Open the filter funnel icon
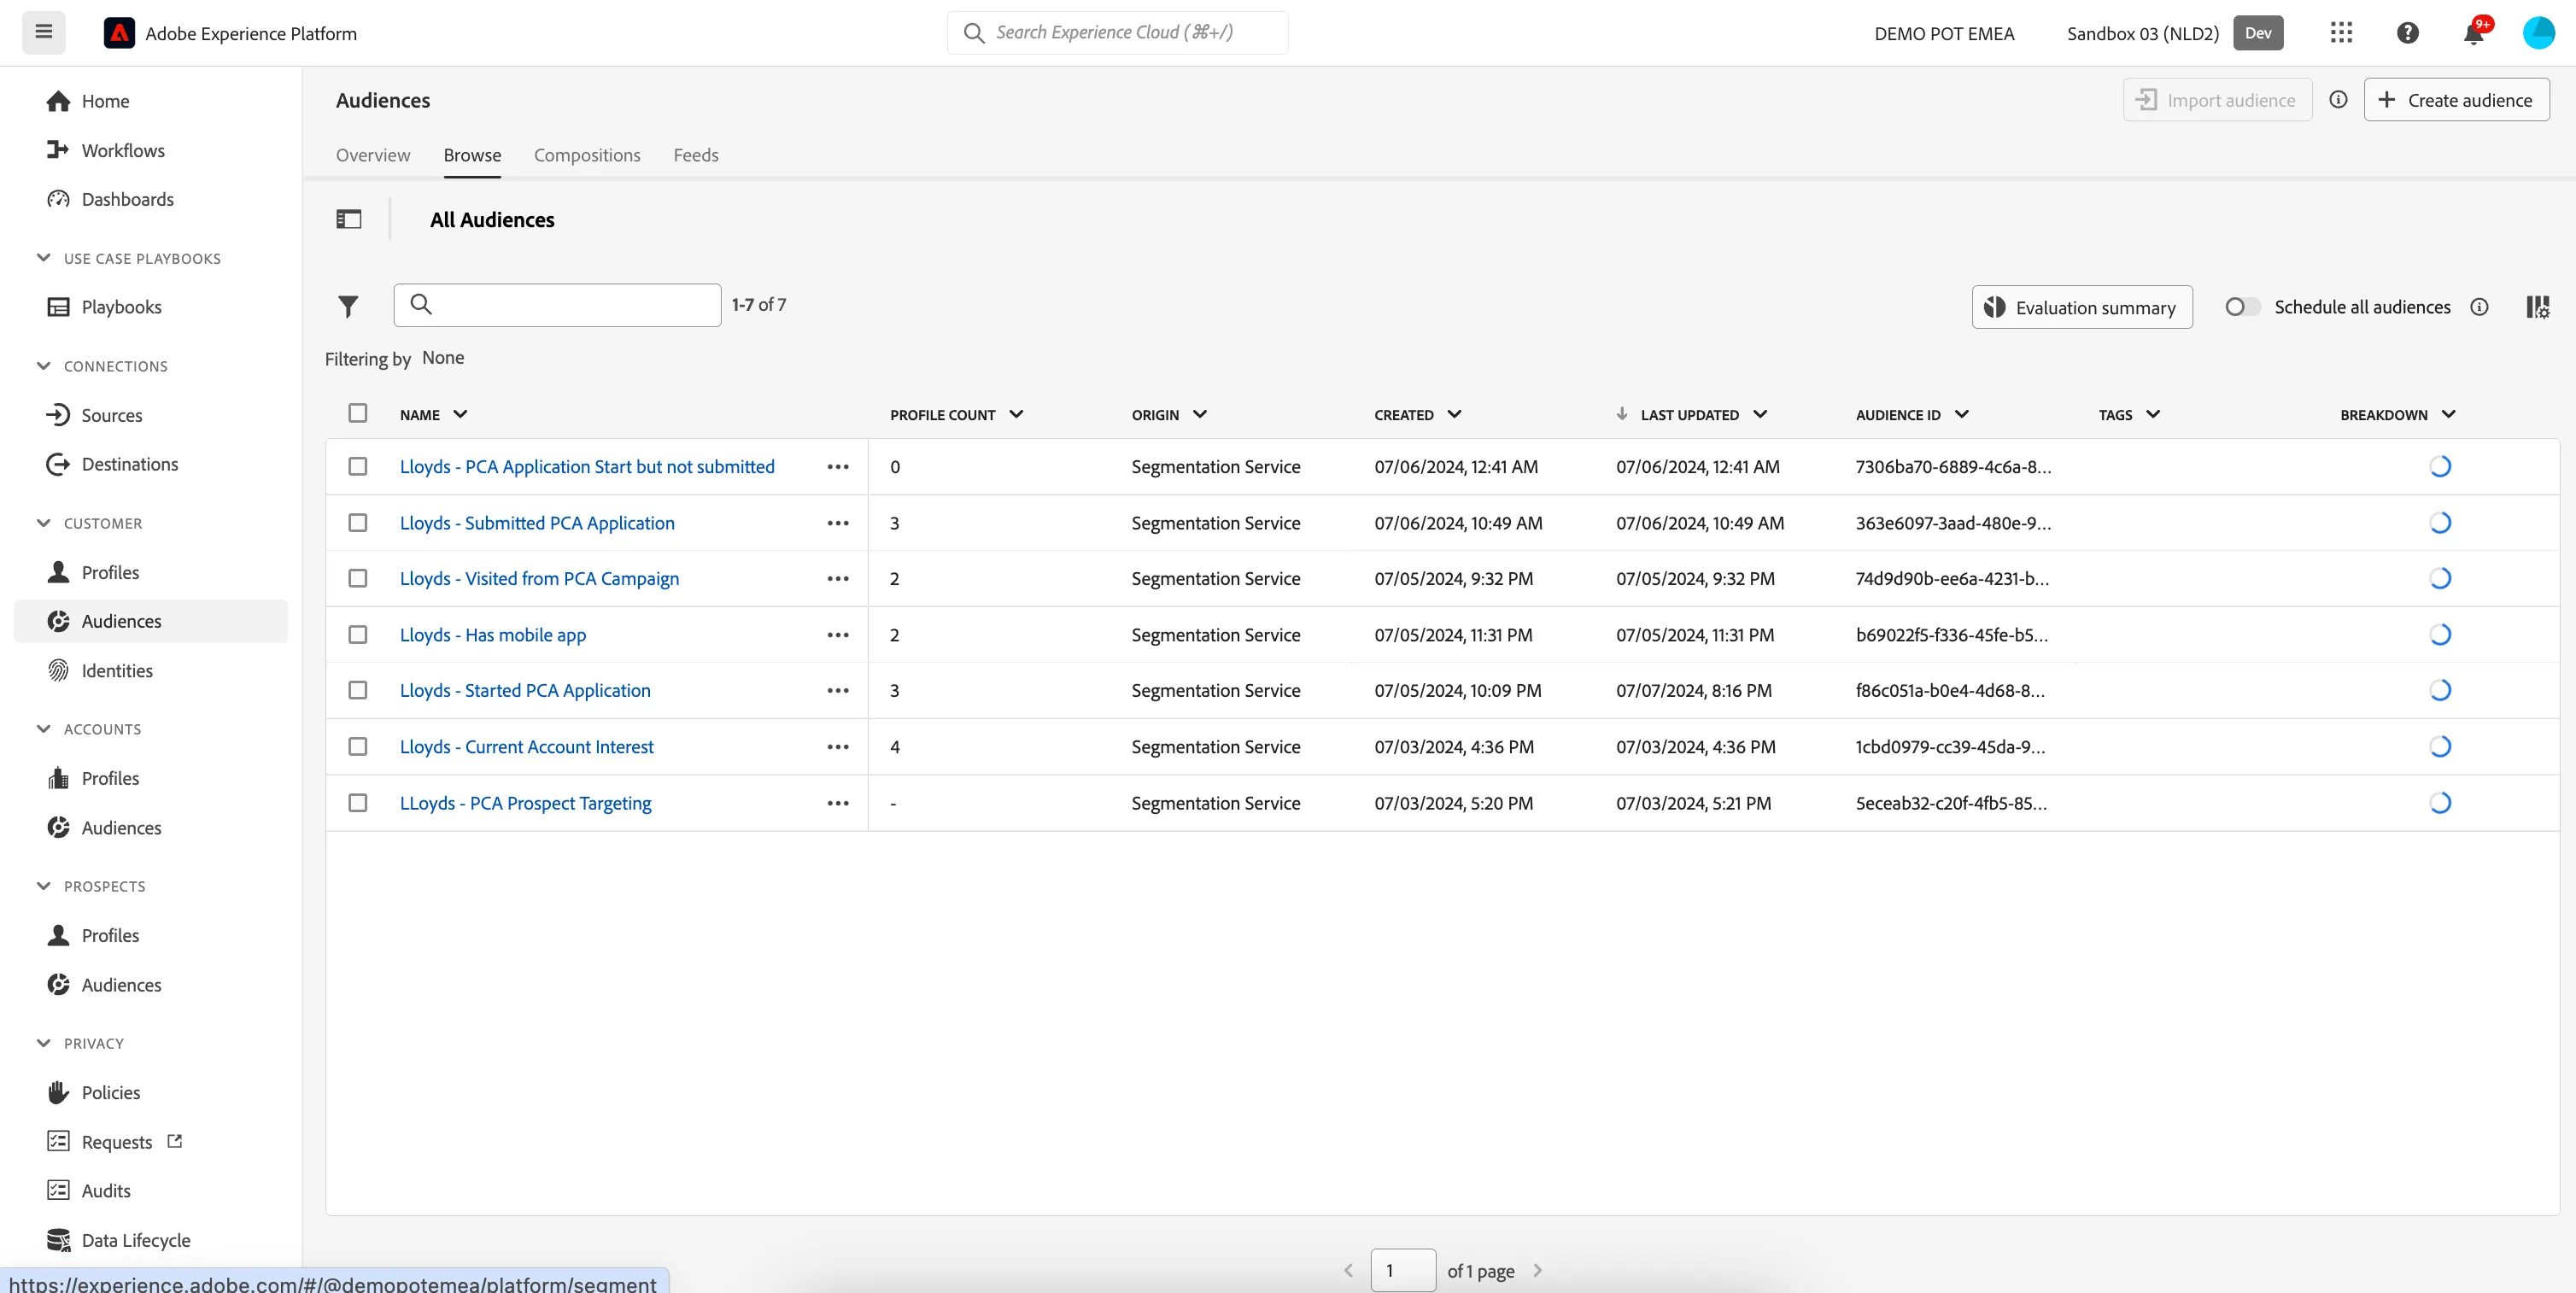 [347, 306]
